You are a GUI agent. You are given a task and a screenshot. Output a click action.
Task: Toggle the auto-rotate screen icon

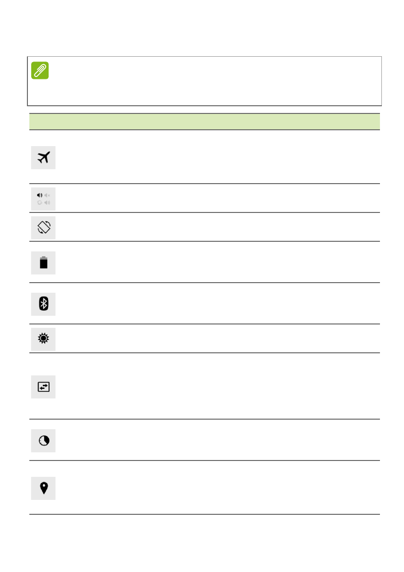click(43, 227)
